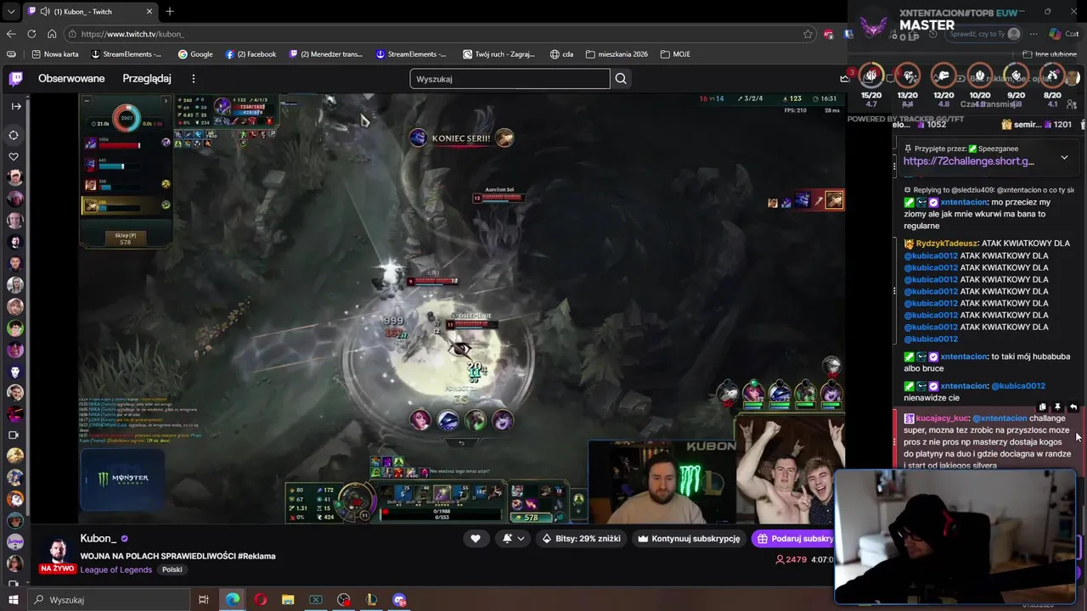Open the (2) Facebook bookmark
This screenshot has height=611, width=1087.
[x=251, y=54]
